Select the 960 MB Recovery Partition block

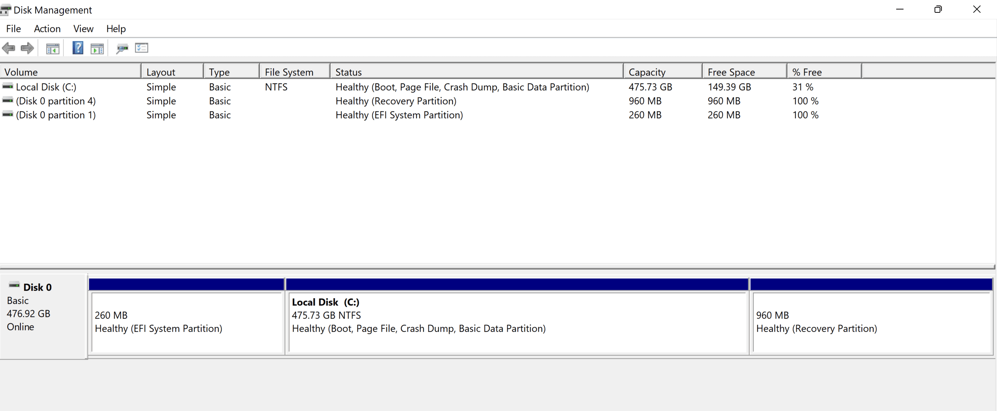(x=871, y=316)
